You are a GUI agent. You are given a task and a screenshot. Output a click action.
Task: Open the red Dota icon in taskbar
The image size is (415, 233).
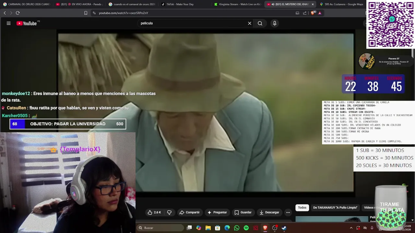pyautogui.click(x=256, y=228)
